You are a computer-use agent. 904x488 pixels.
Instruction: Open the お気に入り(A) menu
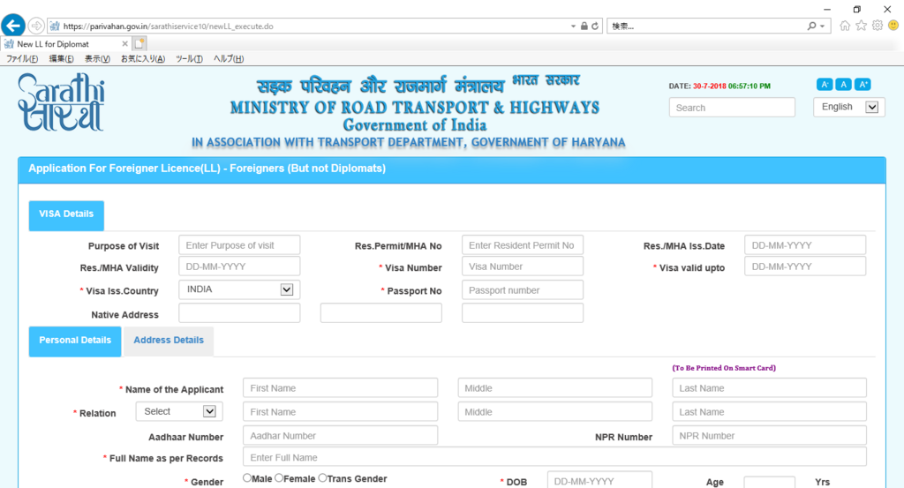coord(142,59)
